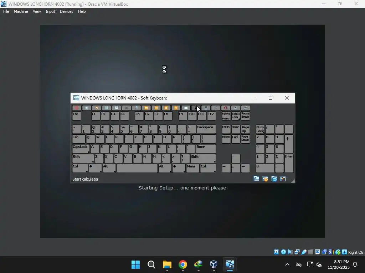The width and height of the screenshot is (365, 273).
Task: Toggle the left Ctrl key
Action: pos(80,168)
